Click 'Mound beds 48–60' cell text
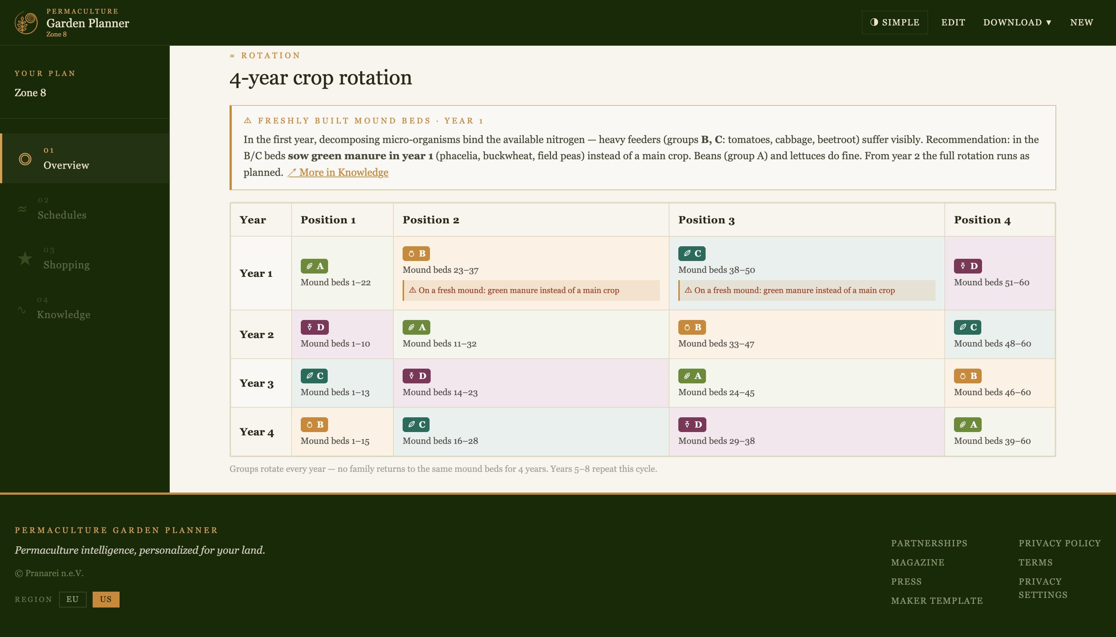Image resolution: width=1116 pixels, height=637 pixels. (x=992, y=344)
